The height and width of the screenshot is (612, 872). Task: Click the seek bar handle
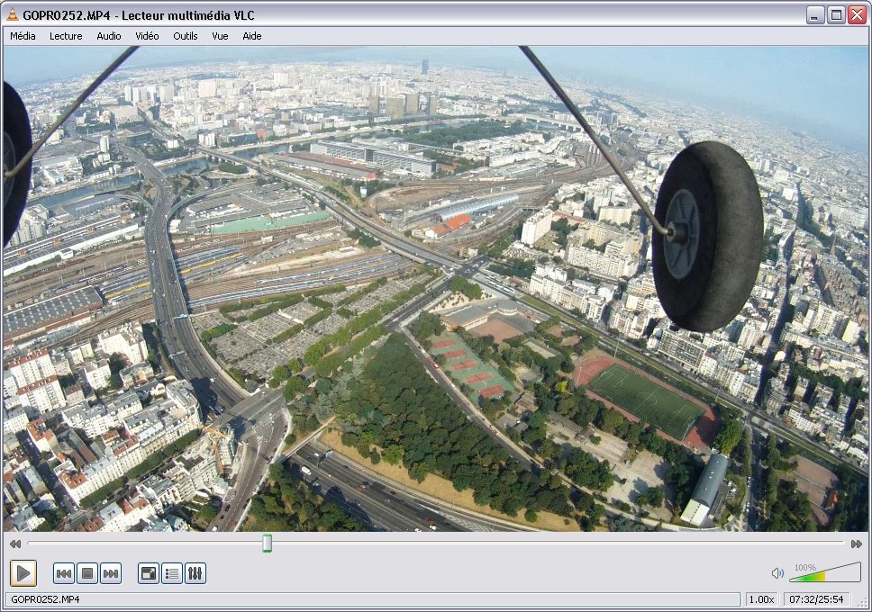[267, 543]
